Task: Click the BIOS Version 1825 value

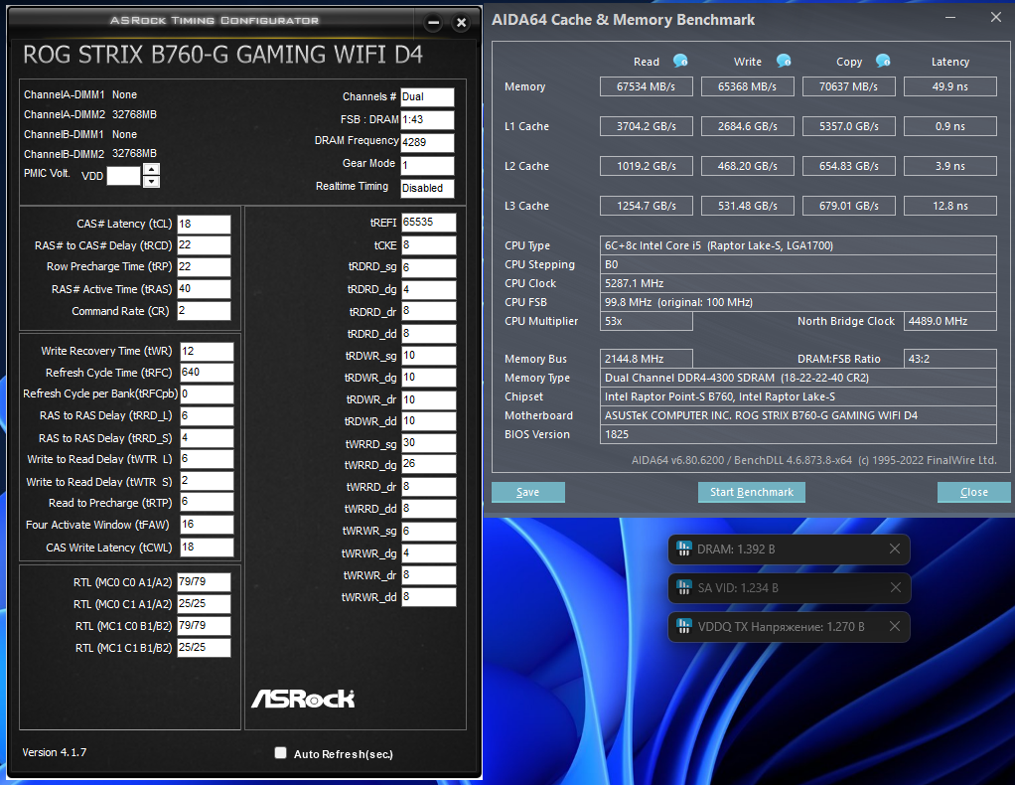Action: tap(797, 434)
